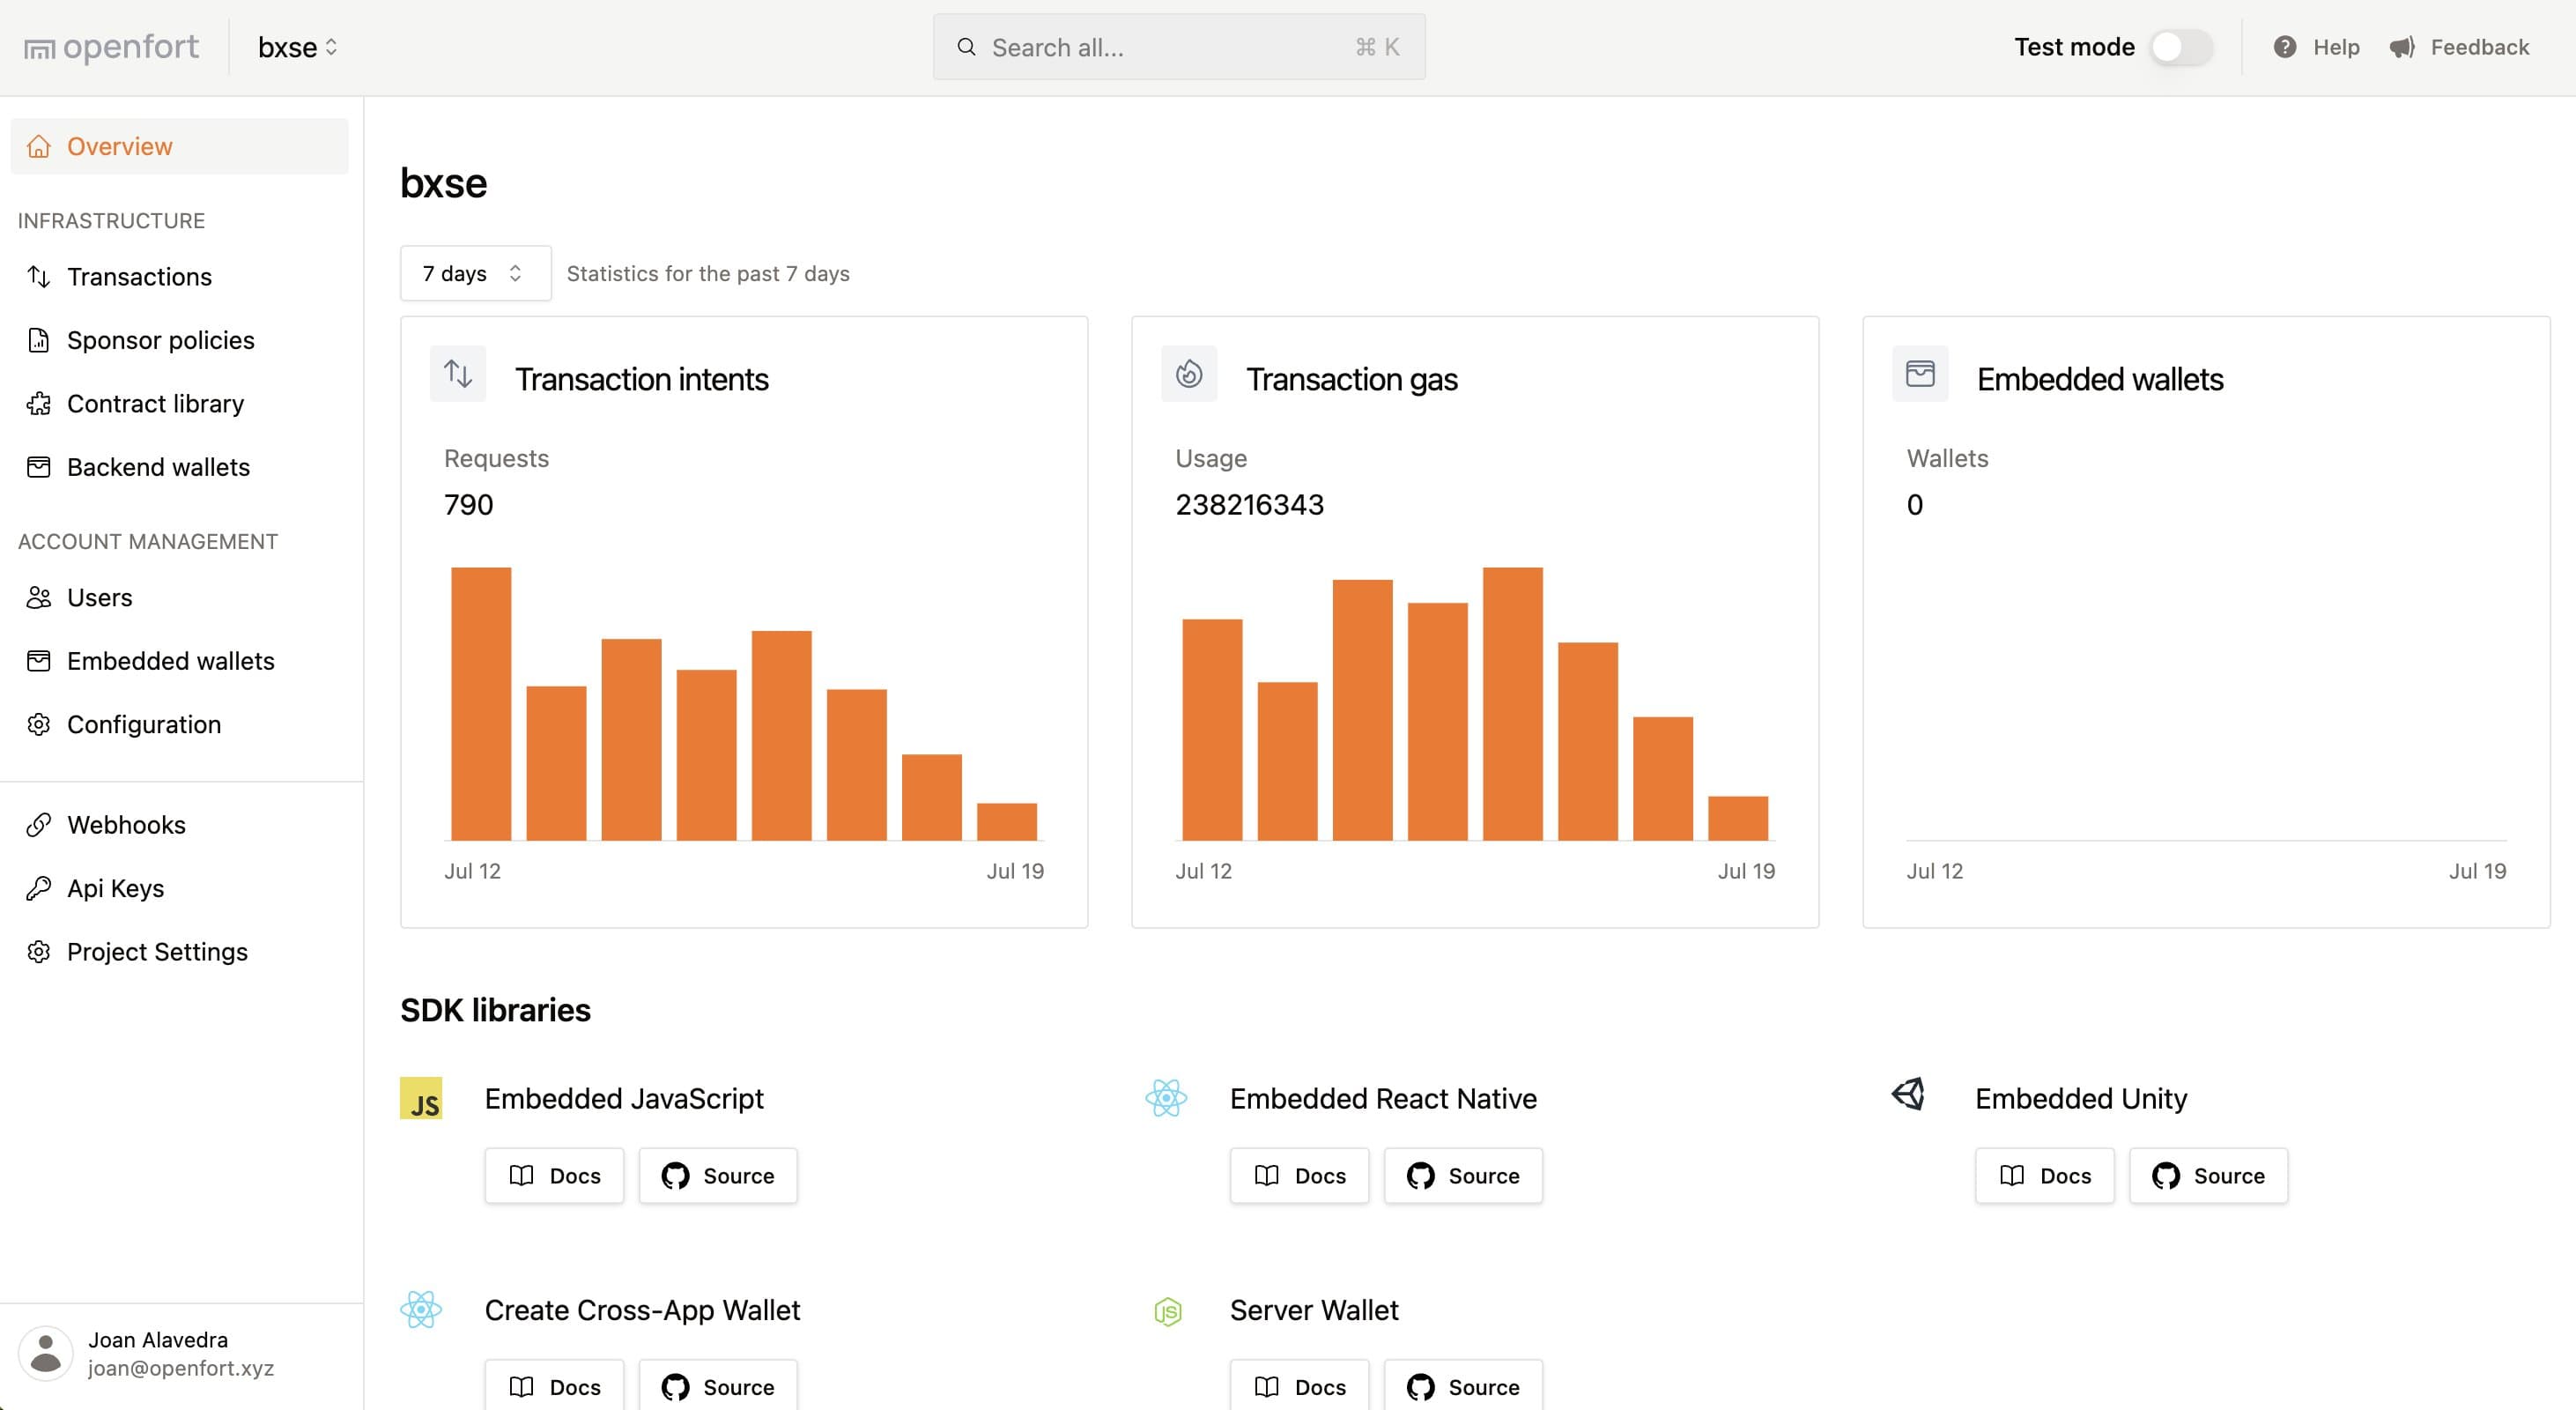
Task: Open the Joan Alavedra account menu
Action: 180,1354
